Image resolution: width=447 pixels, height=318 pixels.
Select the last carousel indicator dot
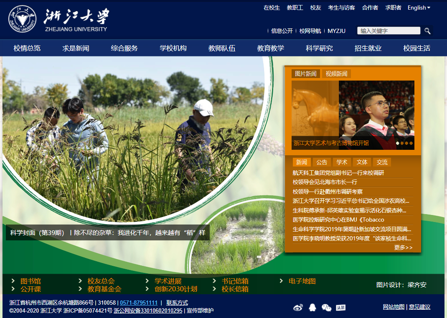[x=411, y=143]
